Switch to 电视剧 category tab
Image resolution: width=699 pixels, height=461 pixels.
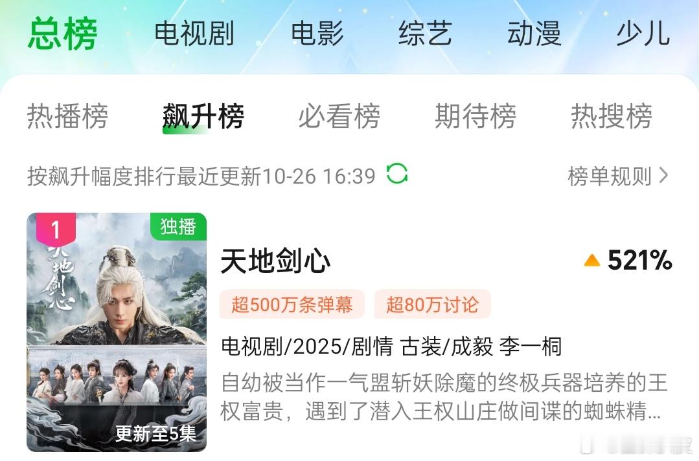194,34
